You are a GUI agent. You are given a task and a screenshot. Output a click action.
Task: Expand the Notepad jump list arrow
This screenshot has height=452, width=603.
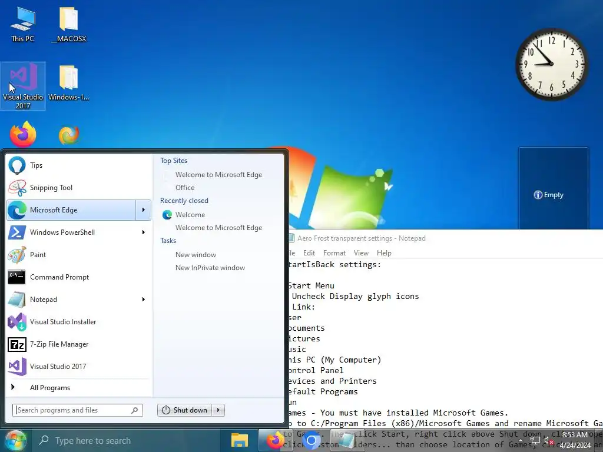tap(144, 300)
